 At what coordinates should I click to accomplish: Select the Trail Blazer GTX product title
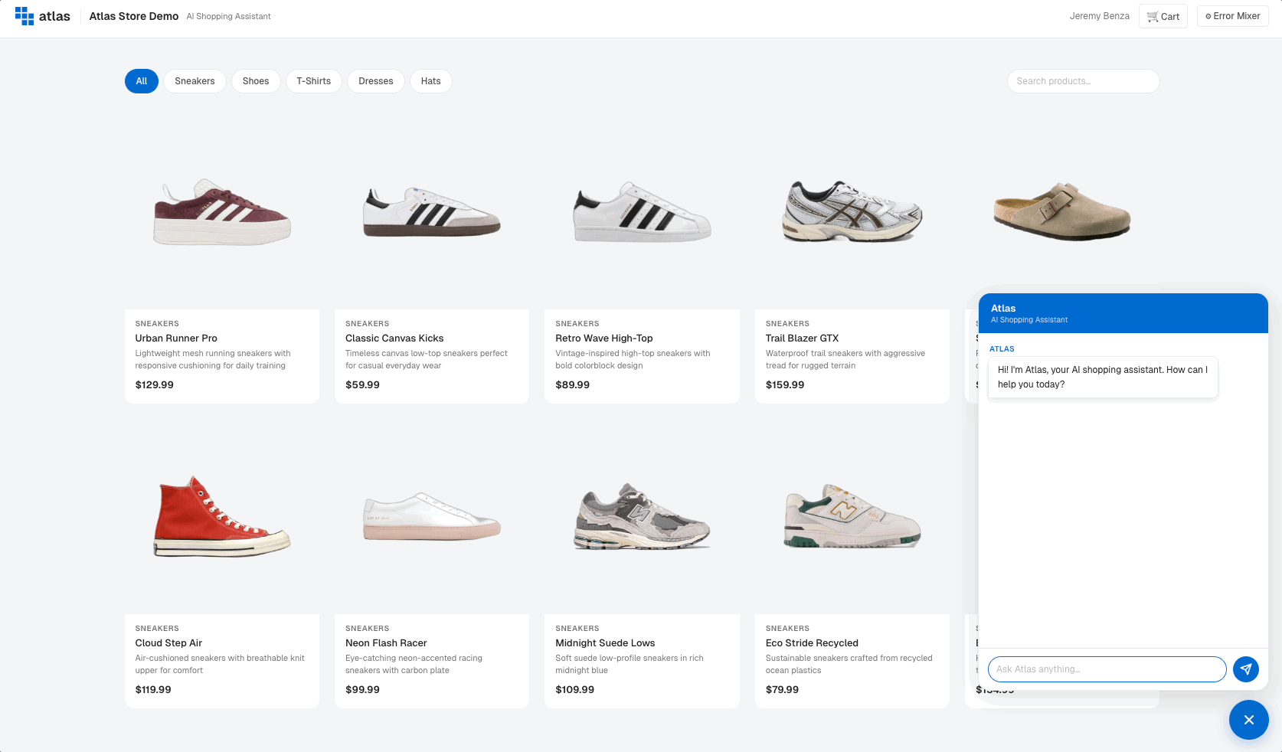[802, 338]
